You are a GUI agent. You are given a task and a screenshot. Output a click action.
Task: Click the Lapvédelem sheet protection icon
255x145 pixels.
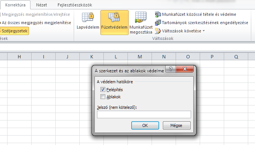tap(88, 17)
